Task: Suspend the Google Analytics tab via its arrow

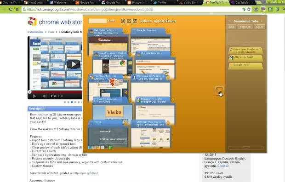Action: [x=172, y=54]
